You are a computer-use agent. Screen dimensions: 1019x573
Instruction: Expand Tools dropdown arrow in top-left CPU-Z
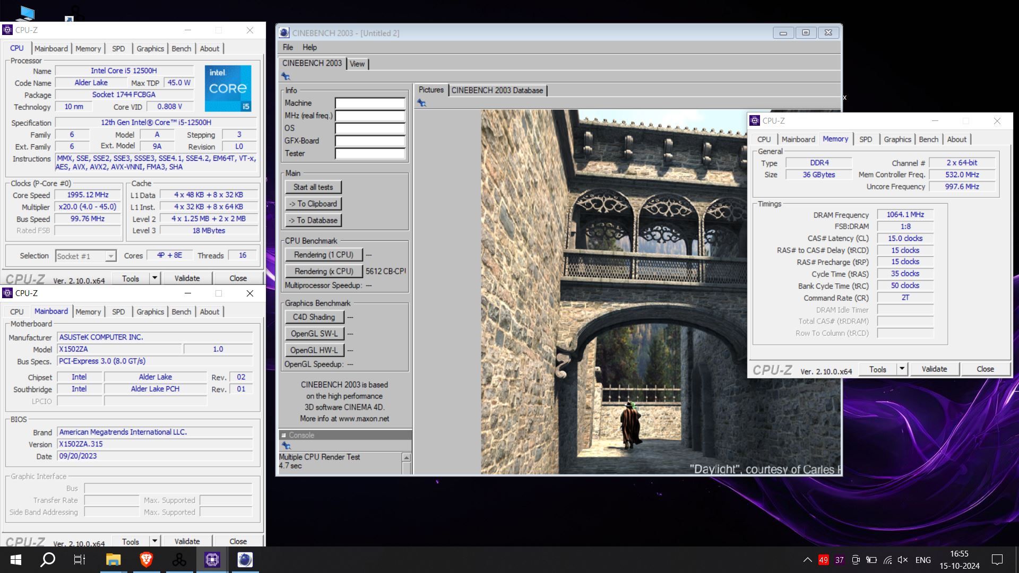[154, 278]
